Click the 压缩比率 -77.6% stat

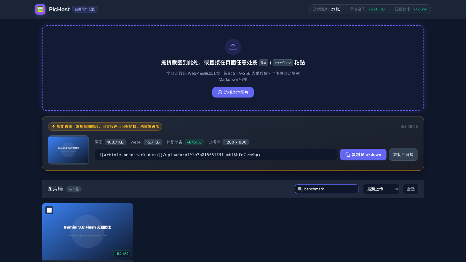411,9
